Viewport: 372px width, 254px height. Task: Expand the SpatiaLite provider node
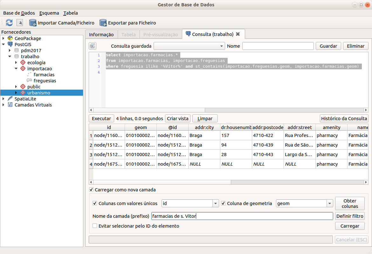coord(3,99)
